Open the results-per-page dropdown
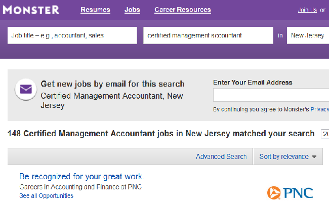This screenshot has height=201, width=329. [x=325, y=134]
